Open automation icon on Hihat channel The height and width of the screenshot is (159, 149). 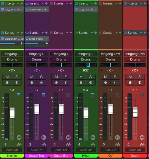click(93, 144)
